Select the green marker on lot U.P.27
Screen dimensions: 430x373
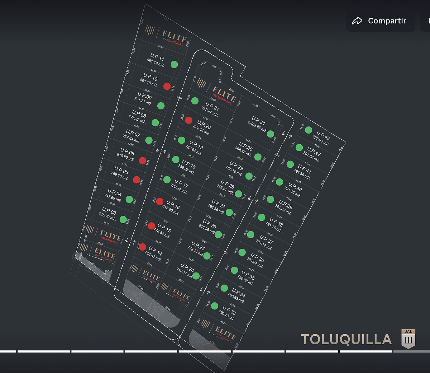coord(229,212)
